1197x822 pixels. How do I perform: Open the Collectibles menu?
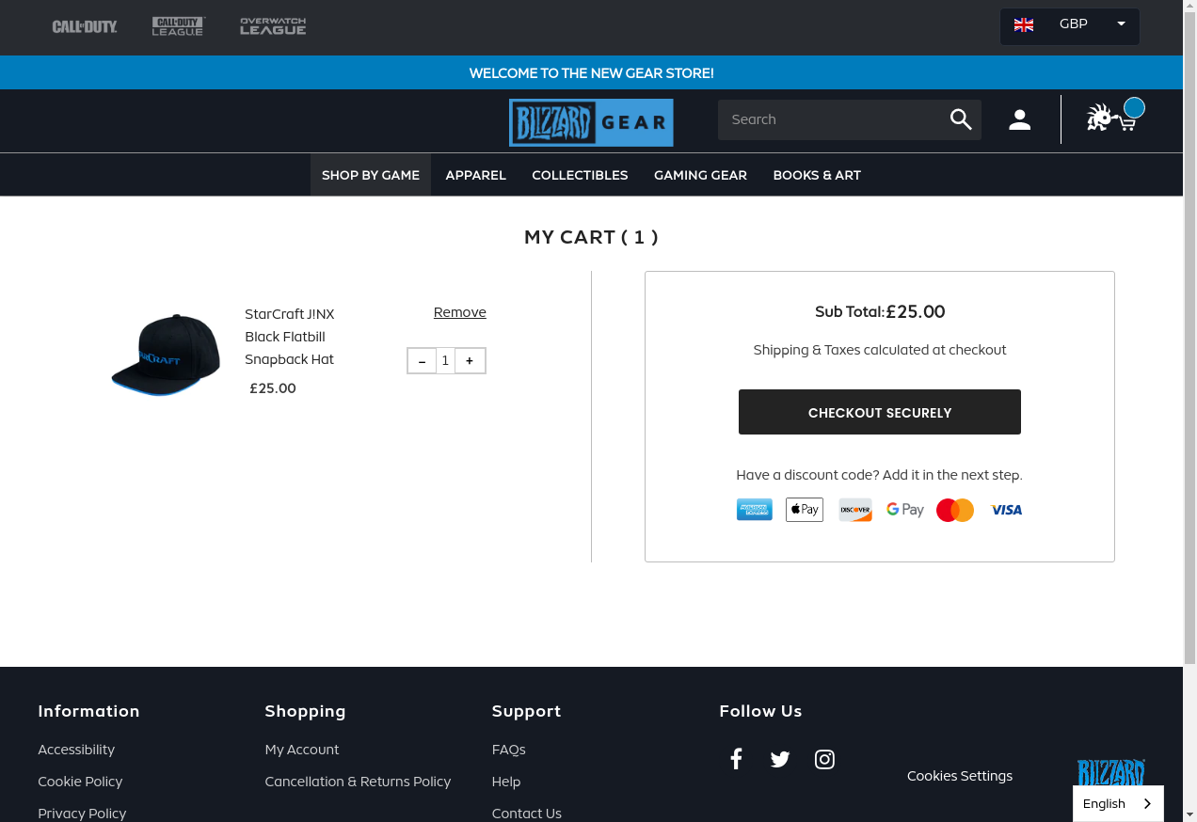click(580, 175)
